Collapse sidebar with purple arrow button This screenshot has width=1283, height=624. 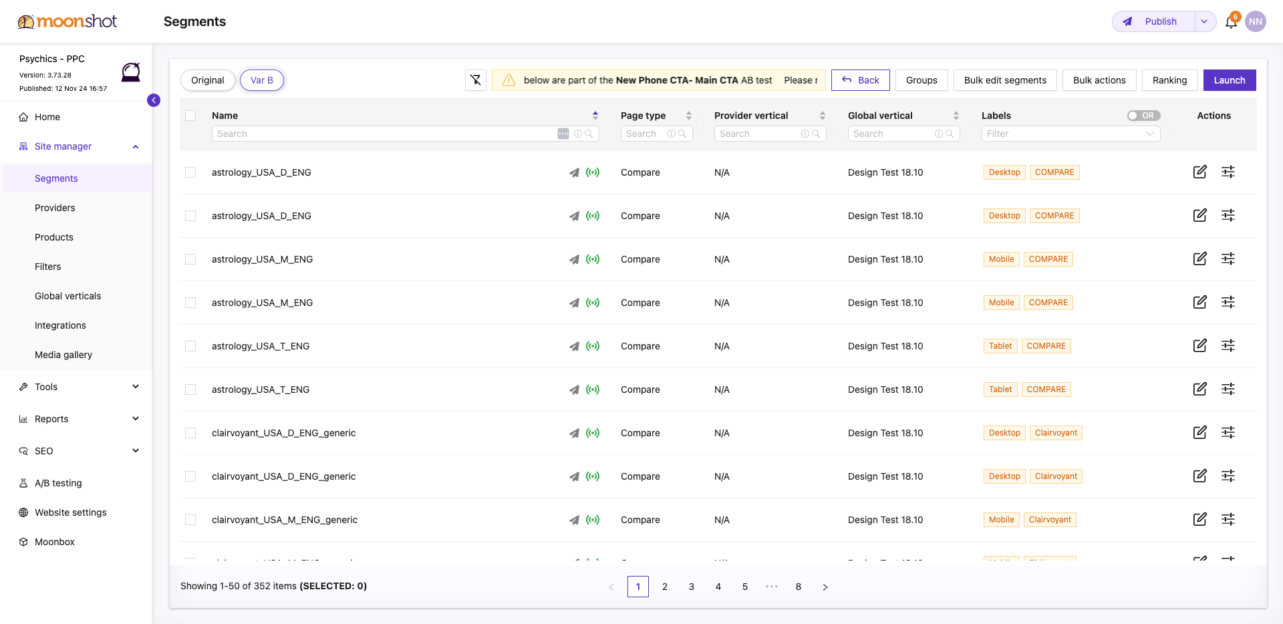(154, 100)
